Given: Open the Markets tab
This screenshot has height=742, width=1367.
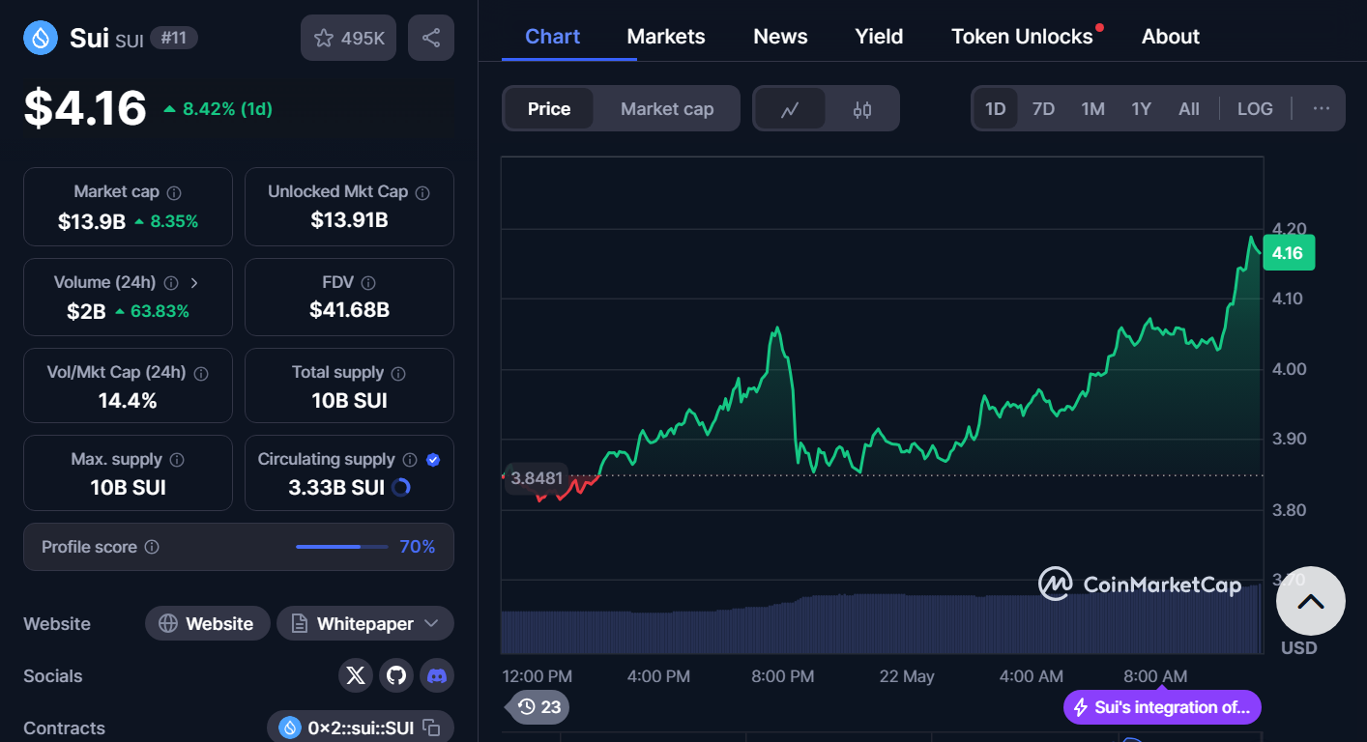Looking at the screenshot, I should point(666,37).
